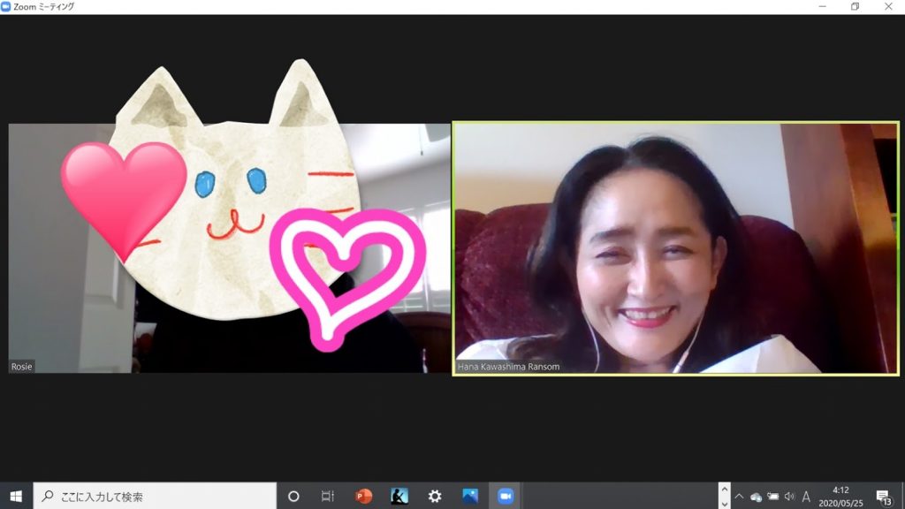Switch to PowerPoint in the taskbar
This screenshot has width=905, height=509.
pyautogui.click(x=363, y=496)
